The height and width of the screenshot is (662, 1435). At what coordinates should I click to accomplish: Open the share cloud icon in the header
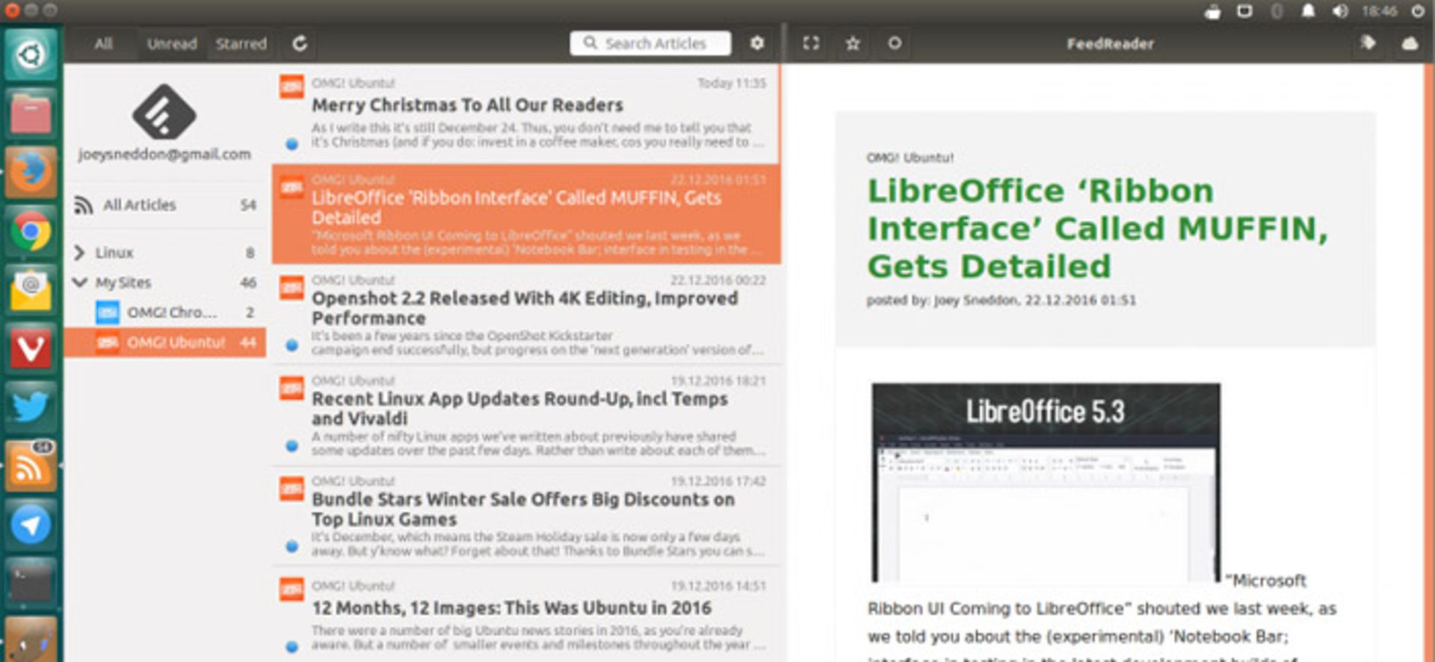point(1410,43)
